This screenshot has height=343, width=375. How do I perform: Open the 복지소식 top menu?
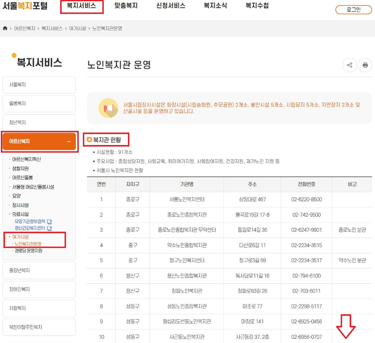[x=215, y=5]
